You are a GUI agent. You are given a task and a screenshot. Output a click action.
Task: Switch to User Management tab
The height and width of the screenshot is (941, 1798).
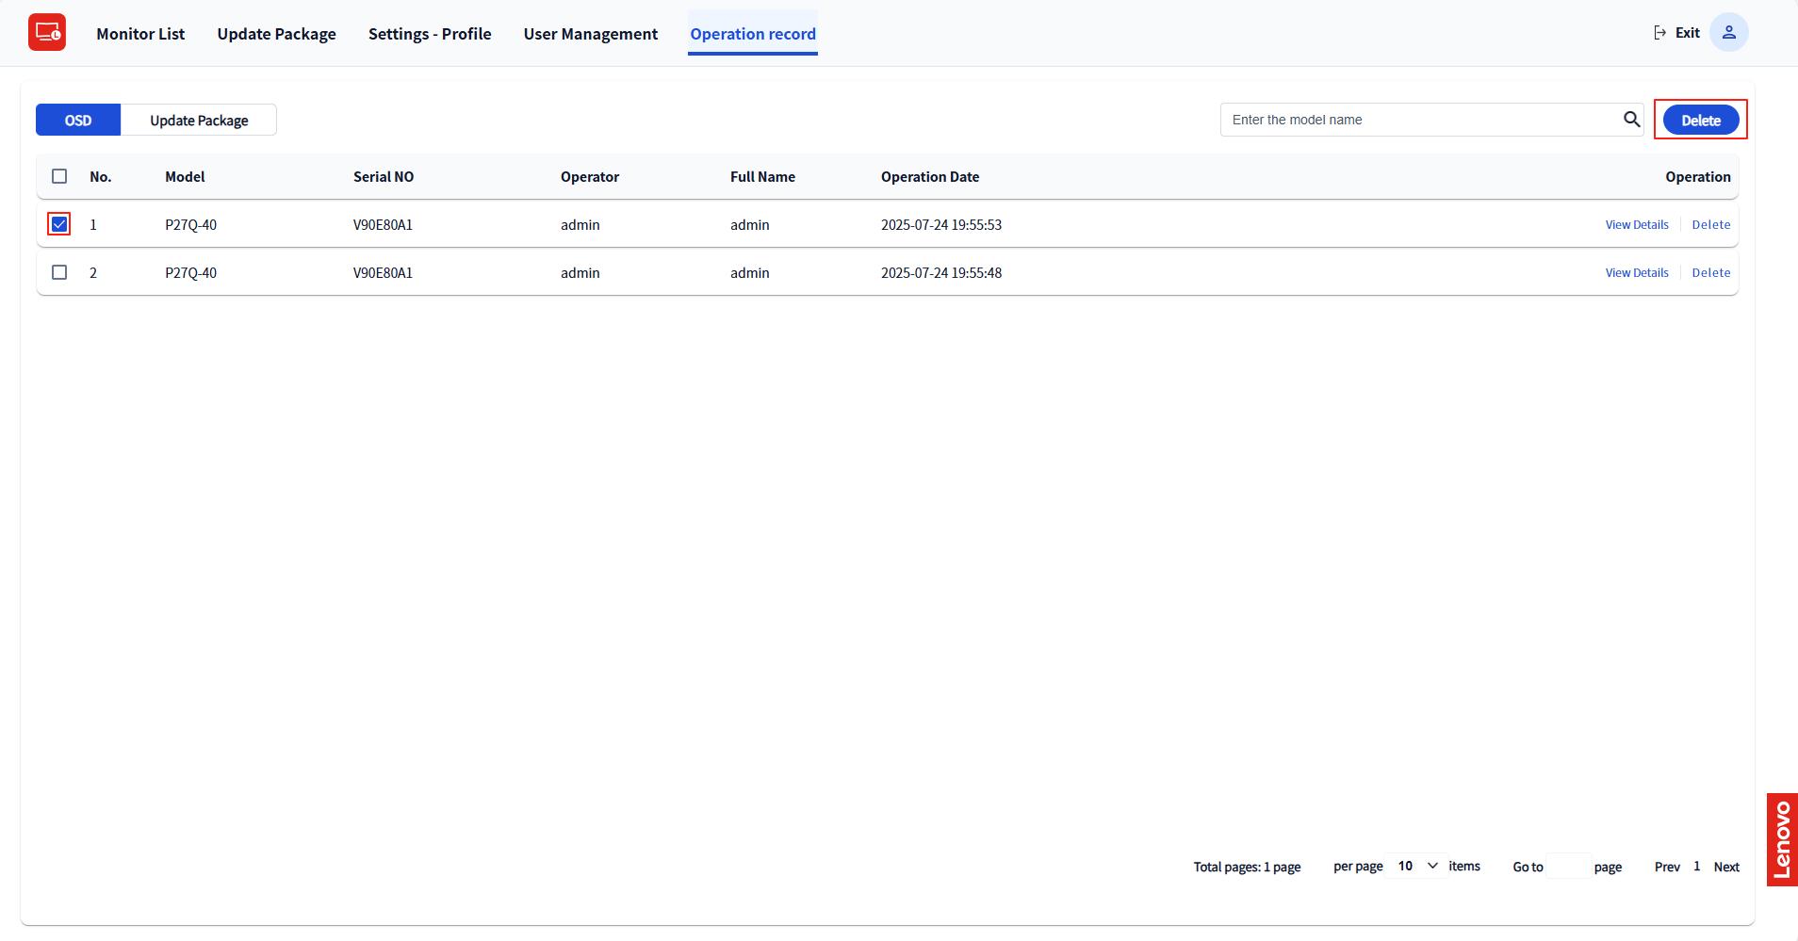click(x=590, y=34)
